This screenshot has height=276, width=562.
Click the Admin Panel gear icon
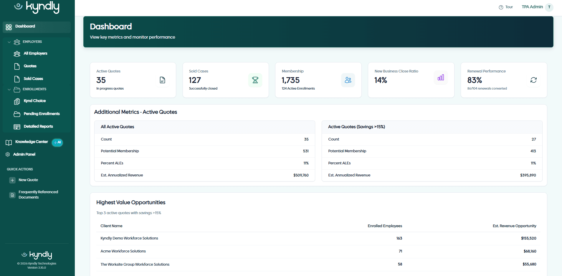point(8,154)
